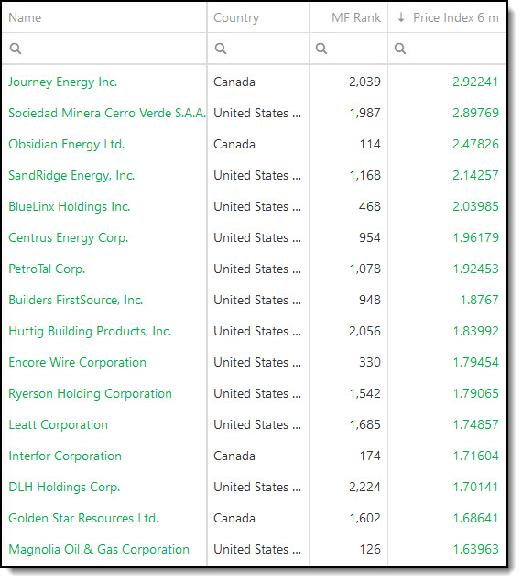Select price index value 2.92241
The height and width of the screenshot is (582, 522).
475,82
